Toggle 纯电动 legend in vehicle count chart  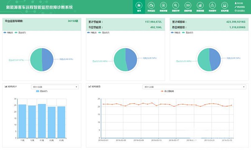point(8,33)
